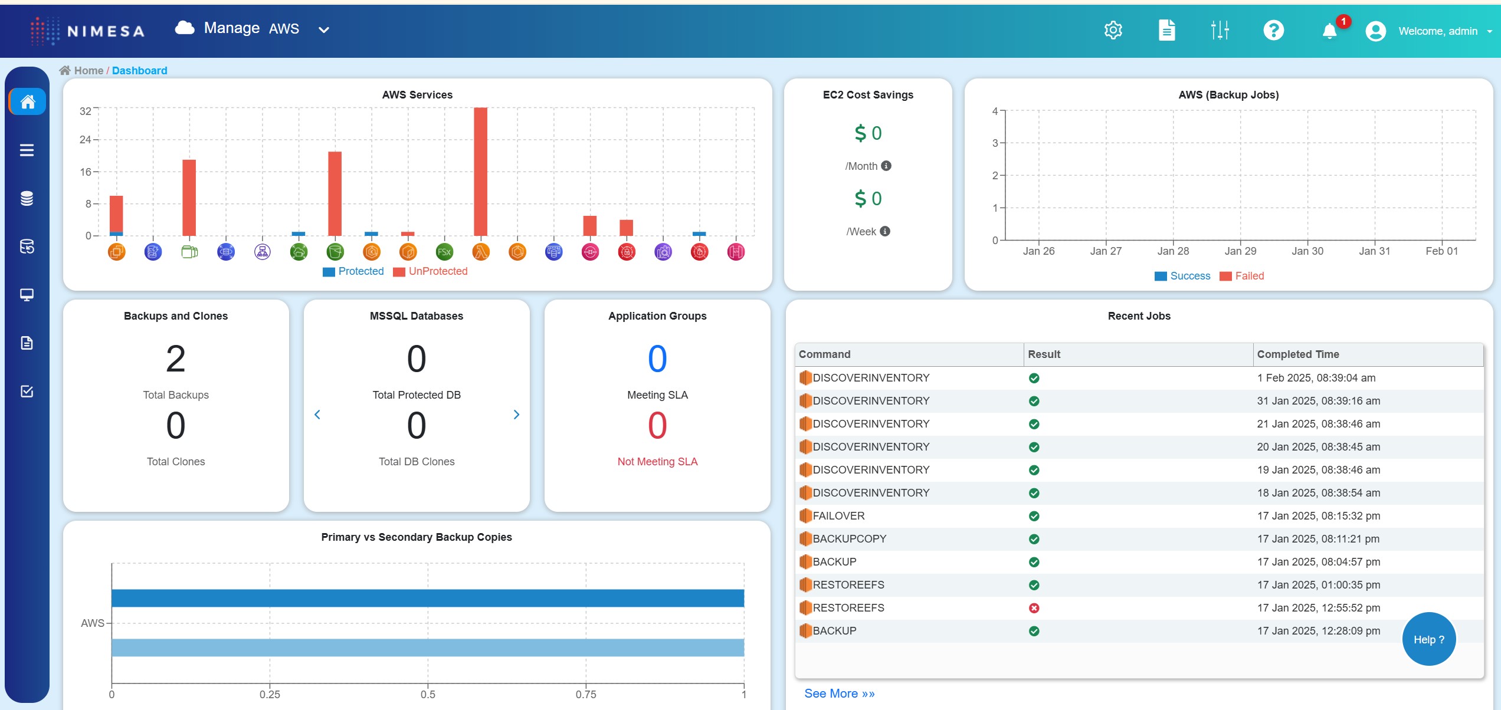Click the info icon beside /Week

tap(884, 231)
